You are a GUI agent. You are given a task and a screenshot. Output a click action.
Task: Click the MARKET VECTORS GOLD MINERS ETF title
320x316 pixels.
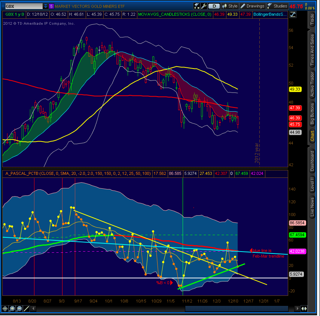coord(89,6)
